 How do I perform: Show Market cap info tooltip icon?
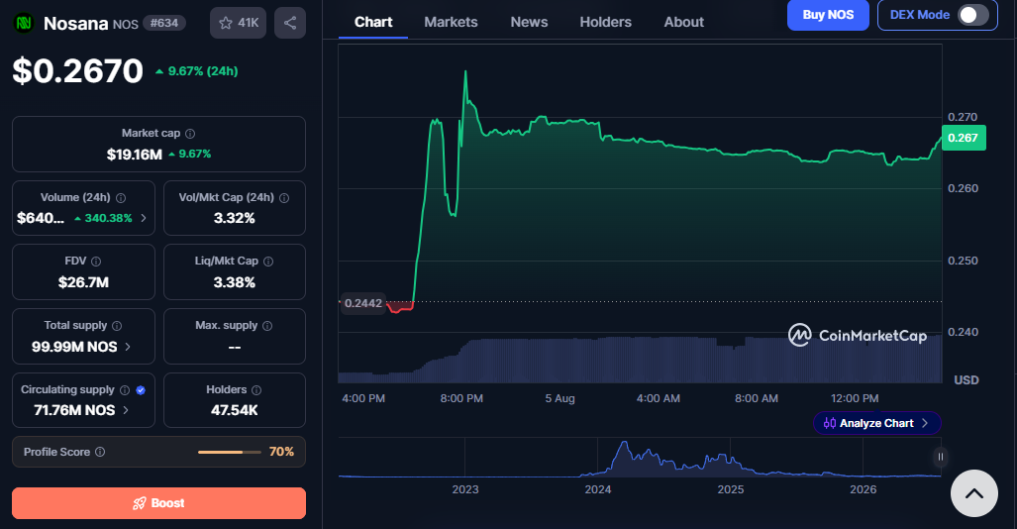pos(190,134)
